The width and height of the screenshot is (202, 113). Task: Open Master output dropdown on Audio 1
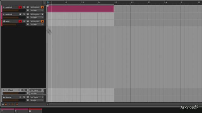tap(37, 10)
